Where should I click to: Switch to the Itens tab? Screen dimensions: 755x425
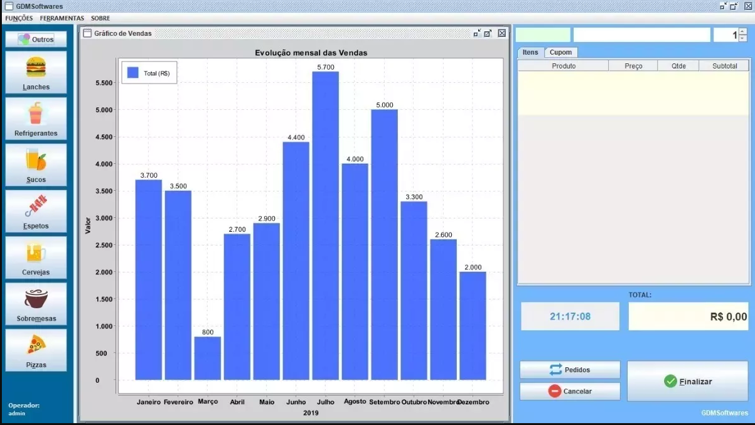(x=530, y=52)
